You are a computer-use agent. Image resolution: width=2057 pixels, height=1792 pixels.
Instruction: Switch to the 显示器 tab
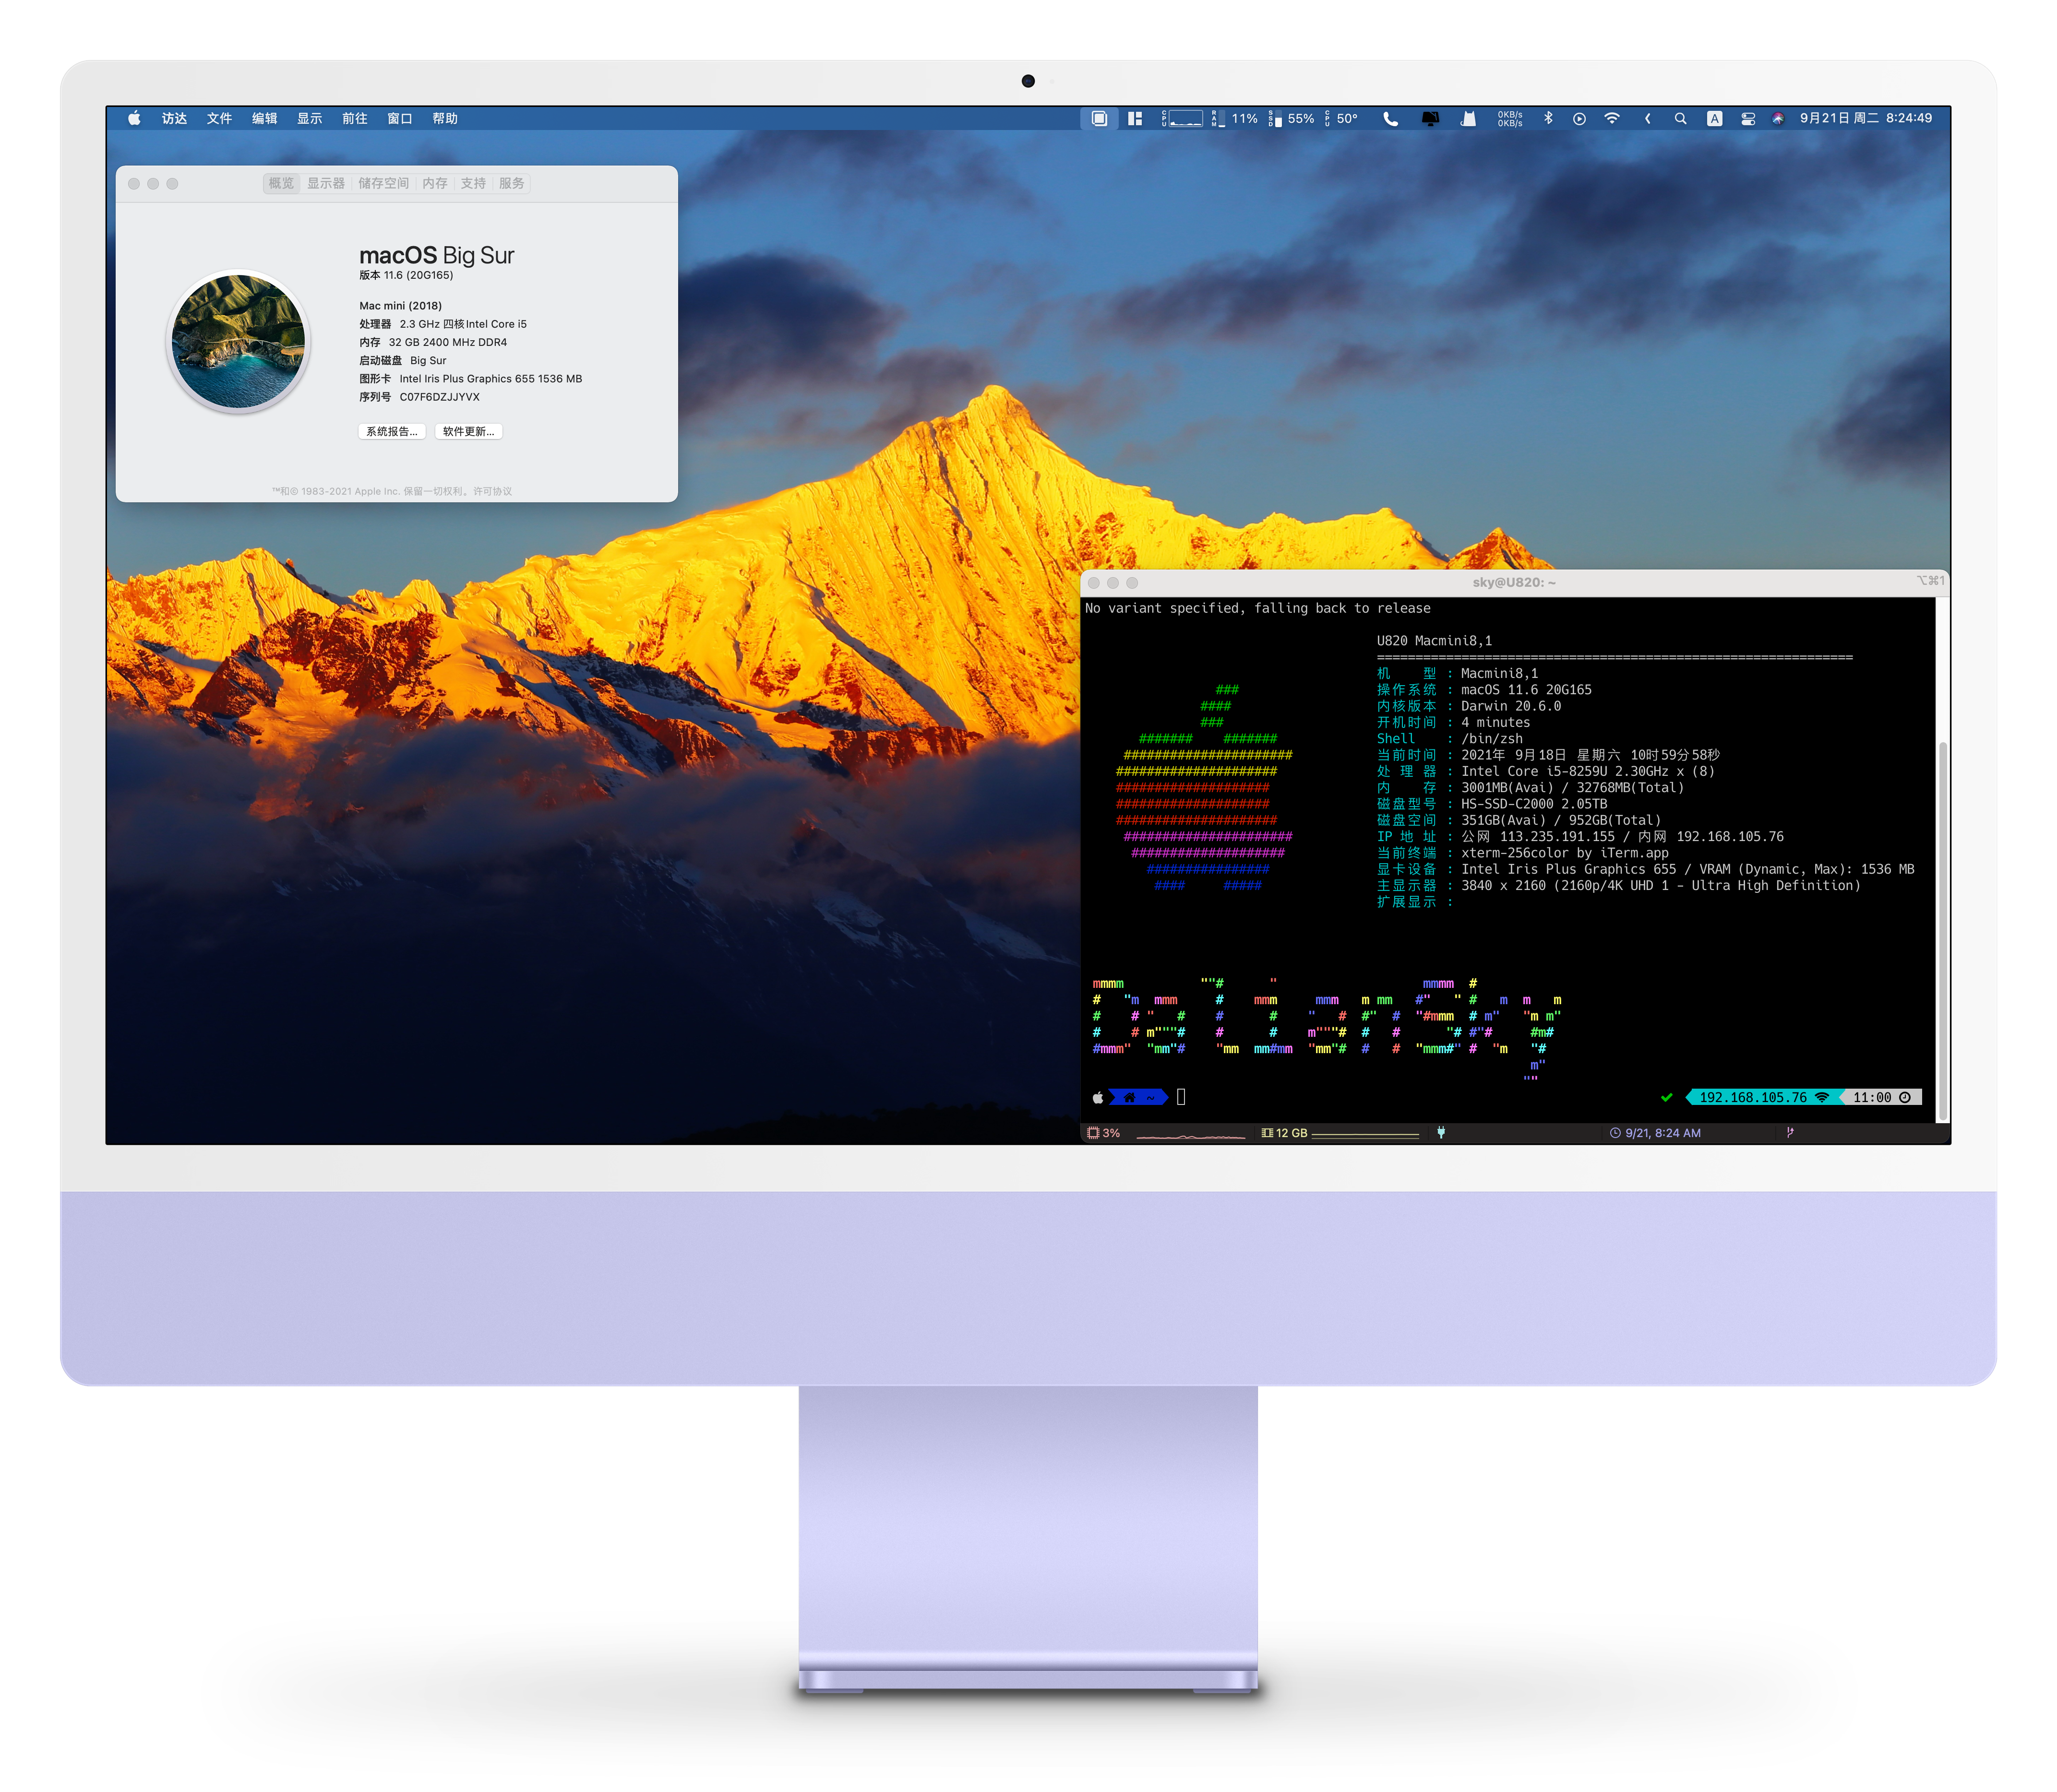[x=325, y=183]
